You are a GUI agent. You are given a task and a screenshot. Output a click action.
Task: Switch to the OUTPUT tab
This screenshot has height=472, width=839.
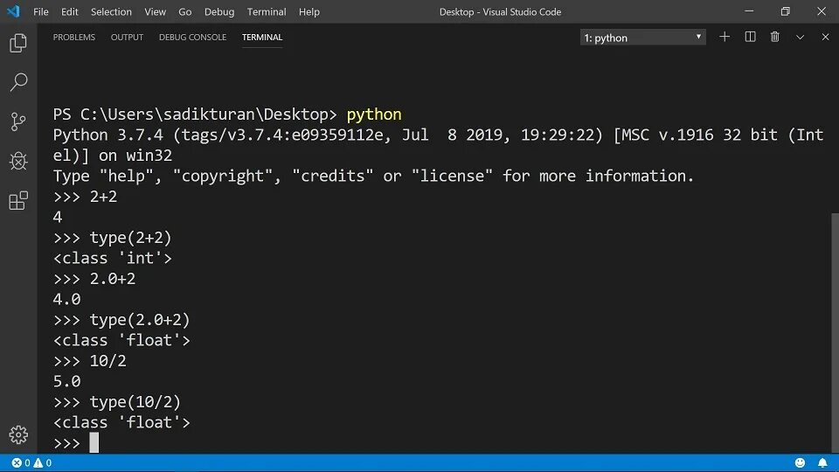point(127,37)
